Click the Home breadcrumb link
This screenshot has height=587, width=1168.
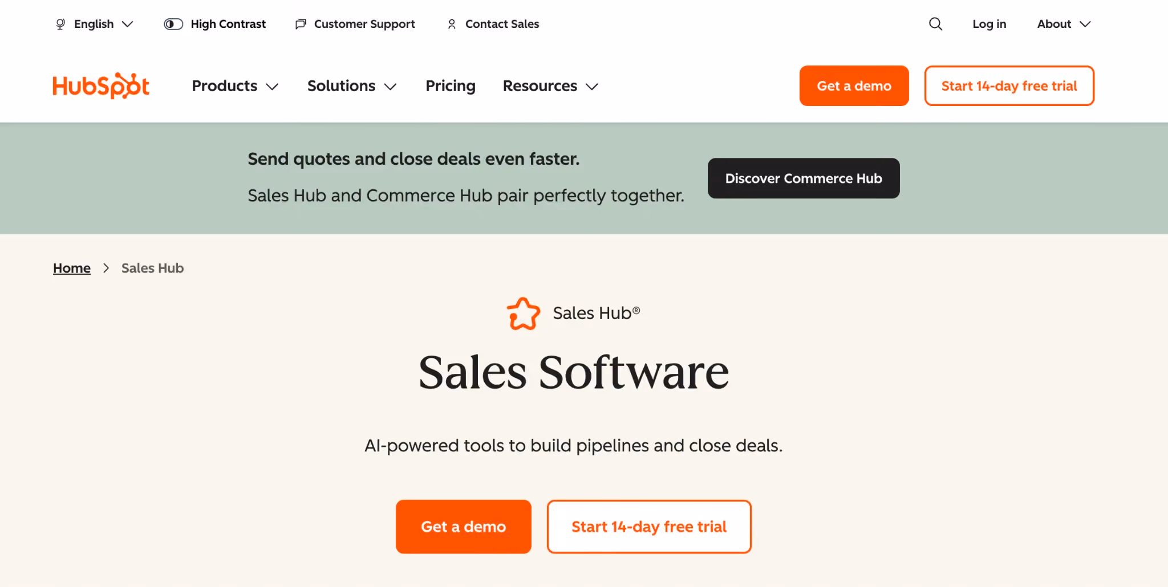tap(72, 268)
